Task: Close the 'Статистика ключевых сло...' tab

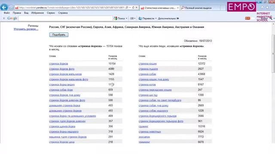Action: [177, 8]
